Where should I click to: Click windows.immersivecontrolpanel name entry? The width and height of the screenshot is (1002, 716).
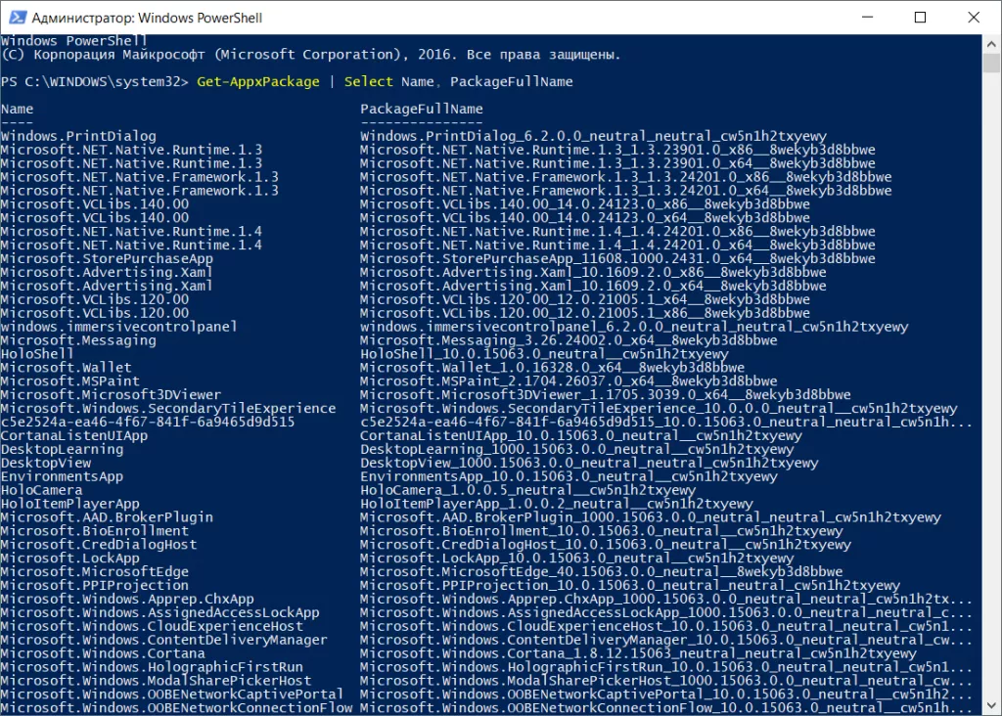[x=118, y=327]
